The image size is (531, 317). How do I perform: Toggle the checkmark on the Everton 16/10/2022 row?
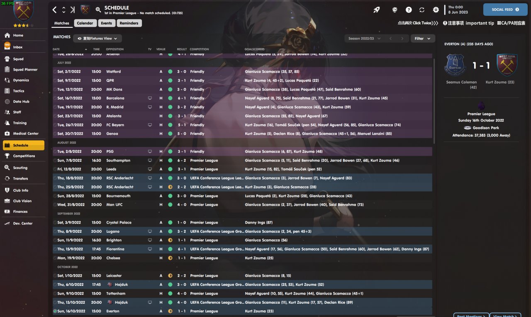pyautogui.click(x=55, y=311)
